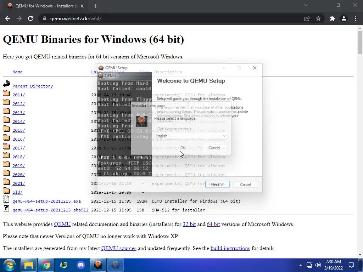This screenshot has width=363, height=272.
Task: Open the 64 bit link
Action: (x=213, y=224)
